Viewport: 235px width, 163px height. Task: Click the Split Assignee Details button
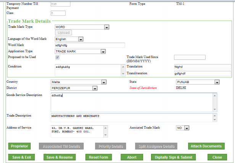pyautogui.click(x=156, y=146)
